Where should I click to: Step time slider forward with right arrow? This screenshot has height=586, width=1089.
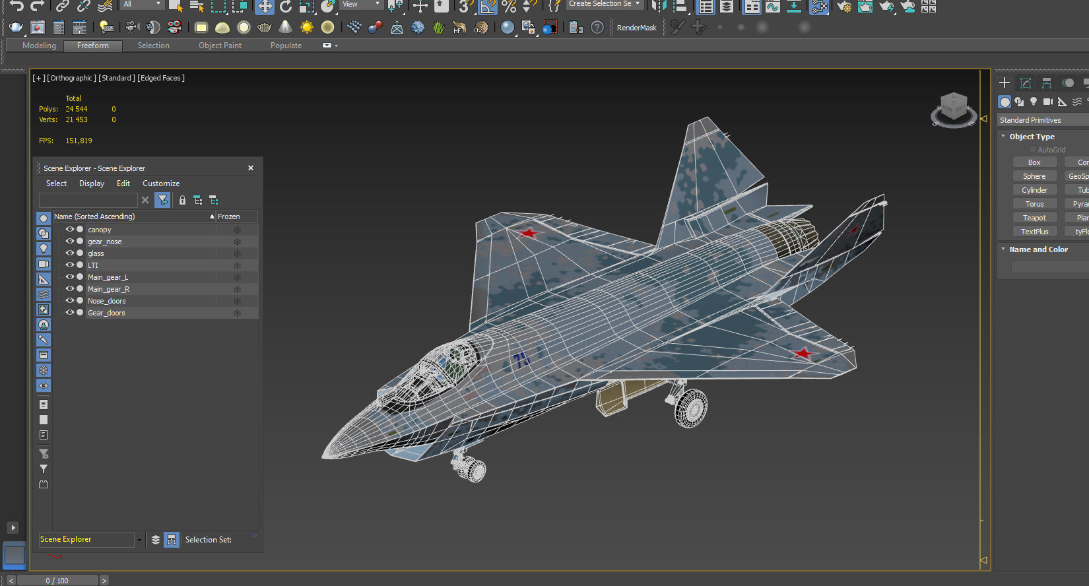(x=104, y=581)
